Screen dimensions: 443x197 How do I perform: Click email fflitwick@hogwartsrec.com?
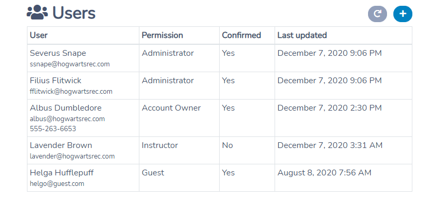71,92
